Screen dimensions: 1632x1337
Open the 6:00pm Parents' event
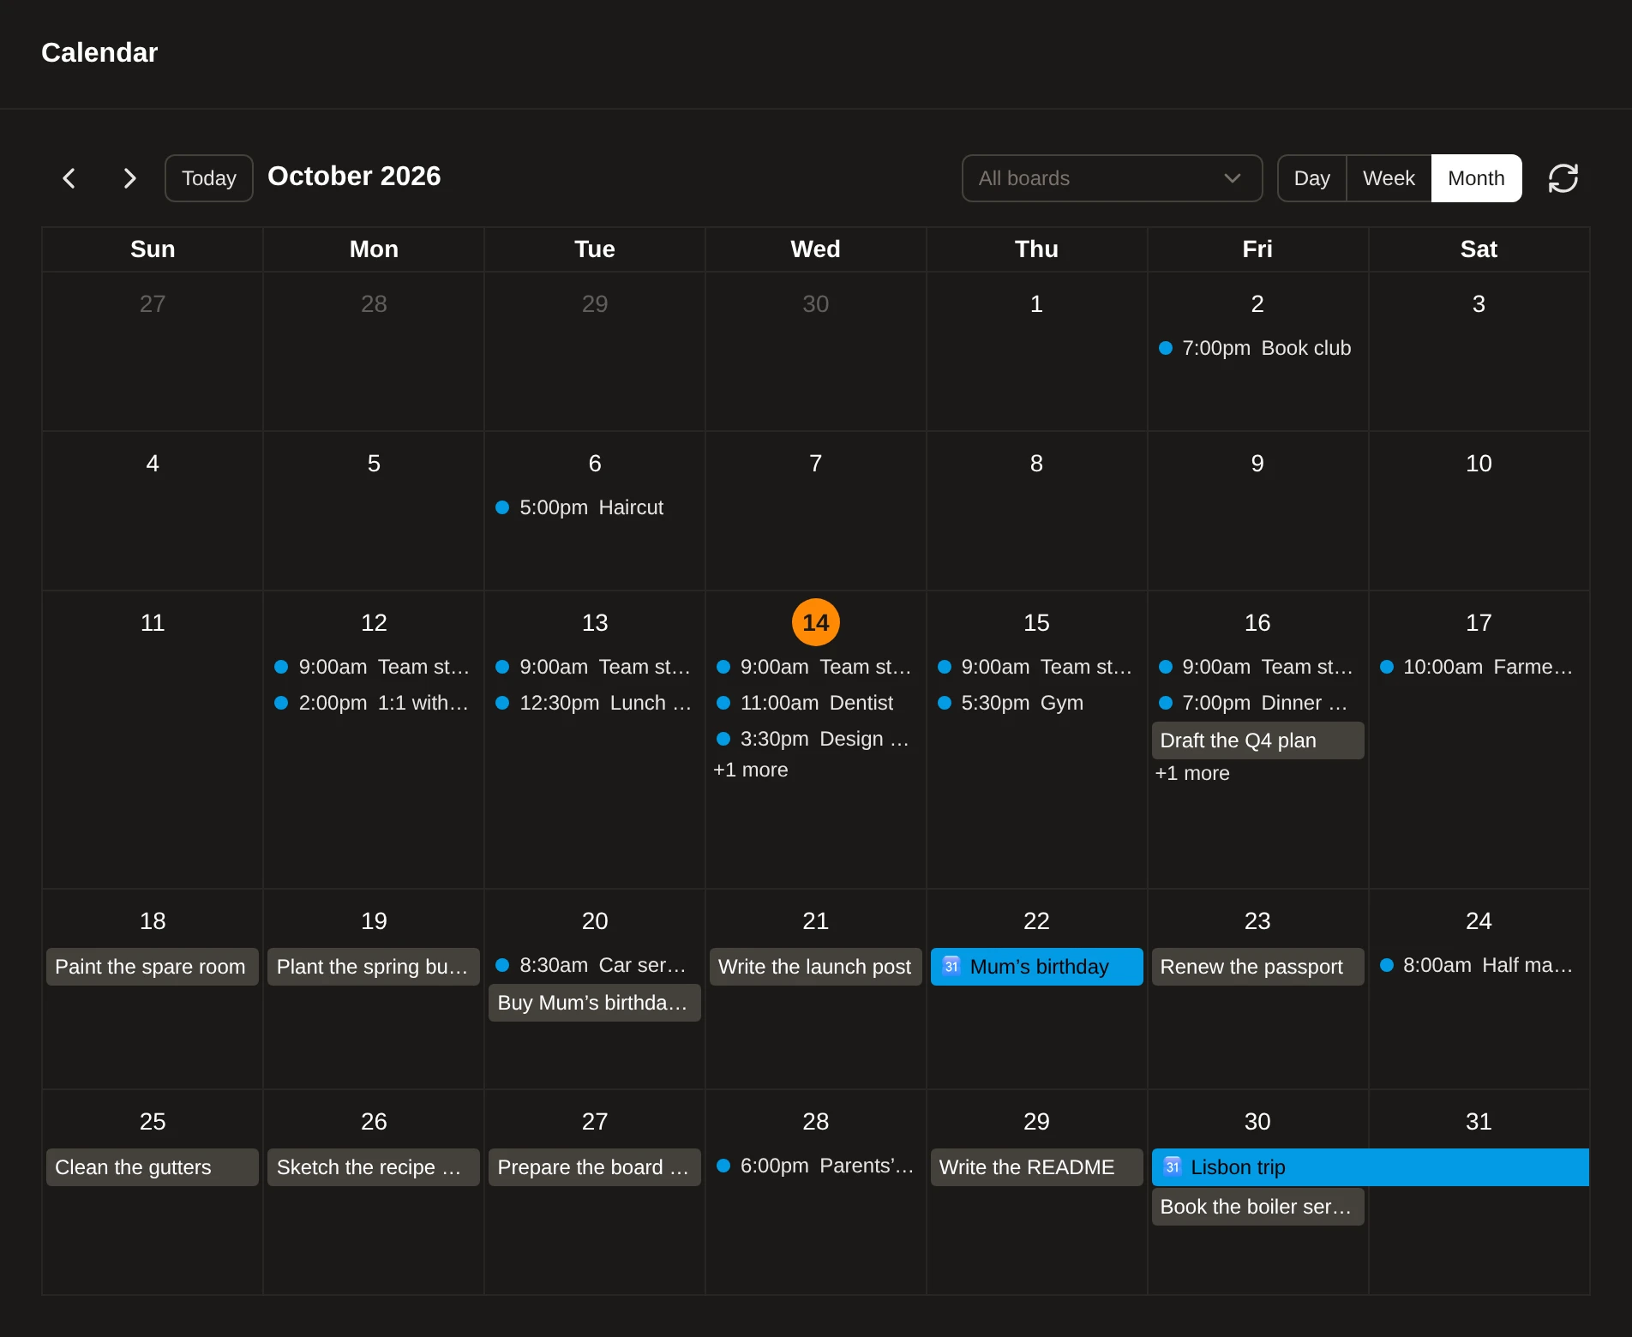(816, 1166)
